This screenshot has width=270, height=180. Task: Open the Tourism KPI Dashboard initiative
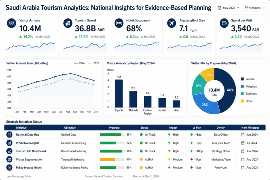31,151
